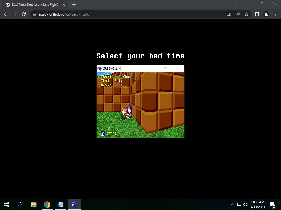
Task: Open the Chrome profile menu
Action: (x=266, y=14)
